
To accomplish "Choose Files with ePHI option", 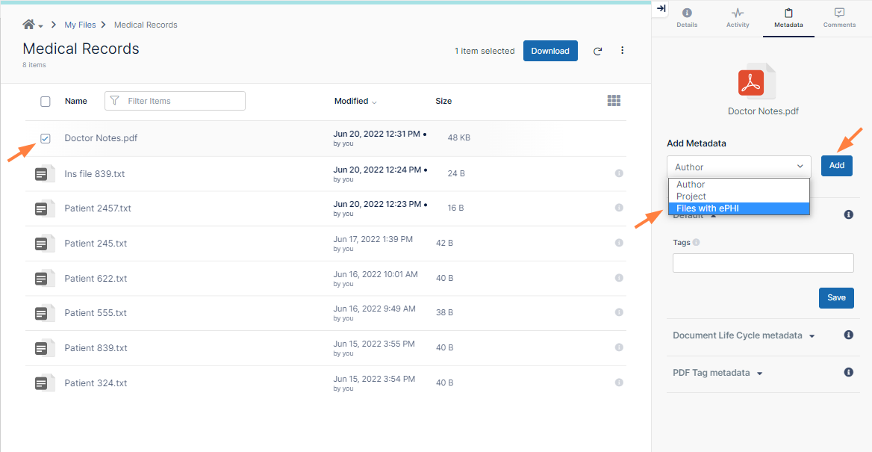I will [738, 208].
